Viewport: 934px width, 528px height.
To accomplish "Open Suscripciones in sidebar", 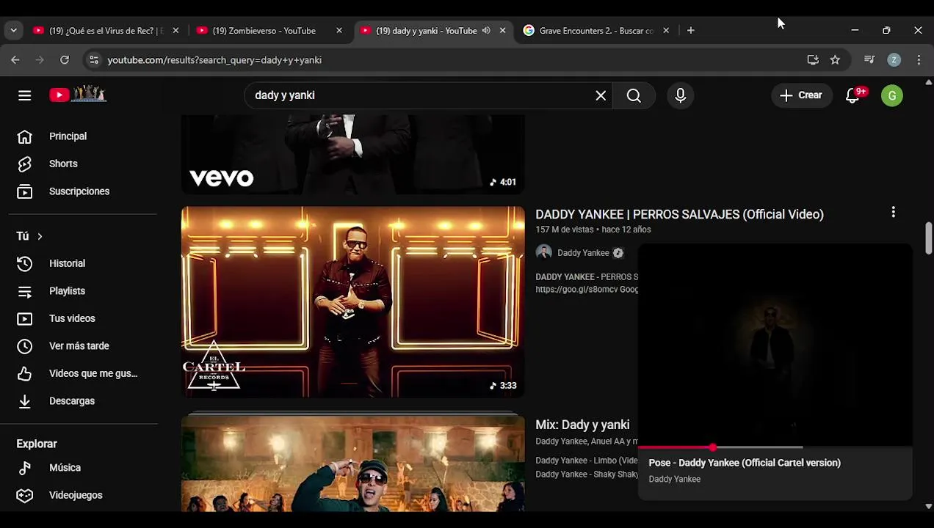I will pos(79,191).
